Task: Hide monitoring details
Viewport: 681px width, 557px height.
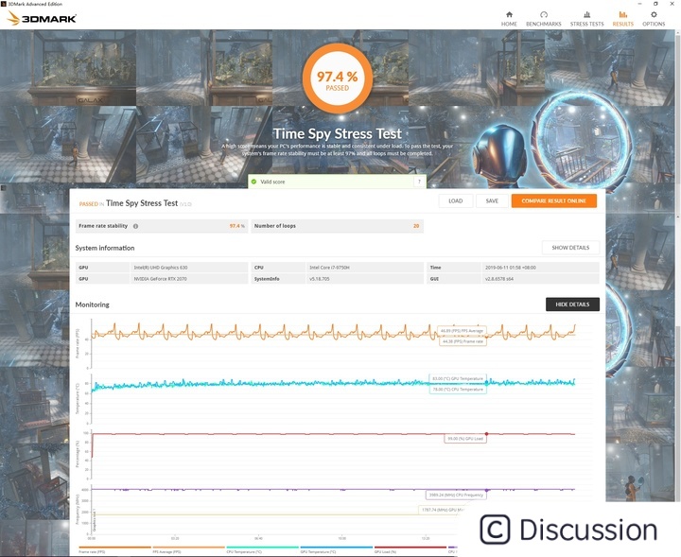Action: pos(572,305)
